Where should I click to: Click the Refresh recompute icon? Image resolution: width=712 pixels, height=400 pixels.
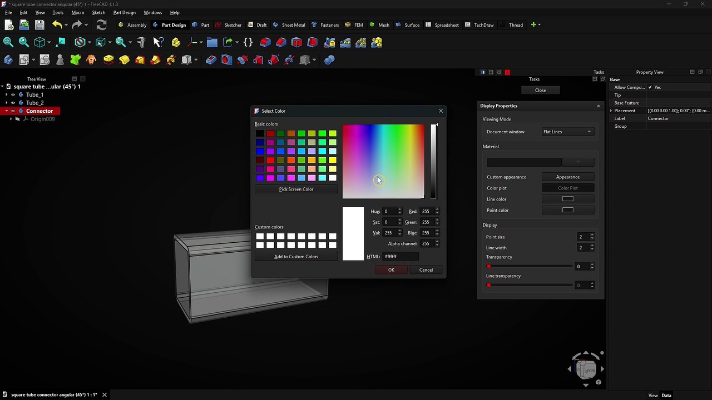click(x=101, y=25)
